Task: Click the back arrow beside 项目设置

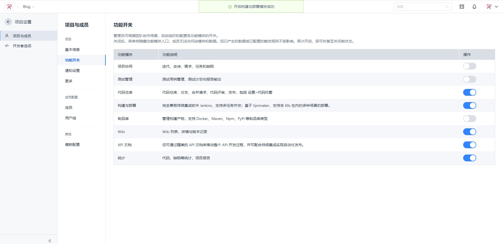Action: tap(8, 22)
